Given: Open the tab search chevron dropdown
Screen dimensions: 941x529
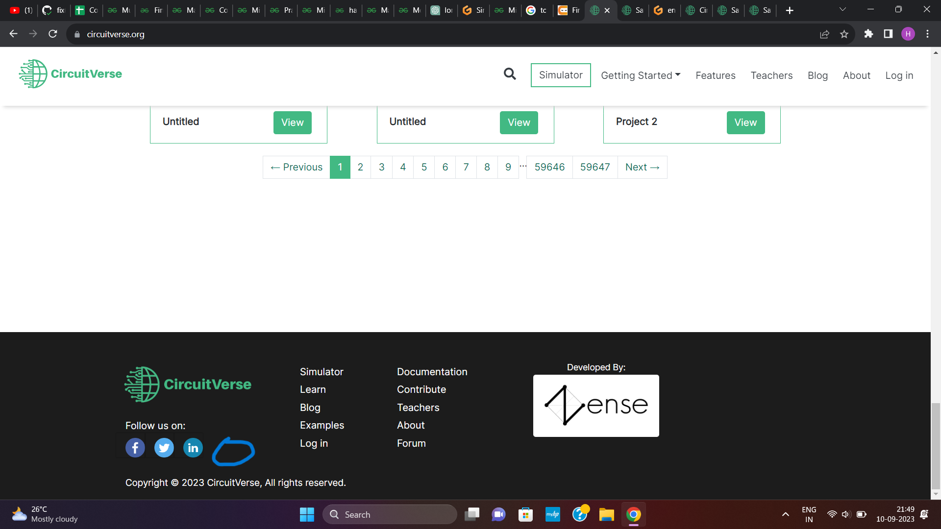Looking at the screenshot, I should pyautogui.click(x=842, y=10).
